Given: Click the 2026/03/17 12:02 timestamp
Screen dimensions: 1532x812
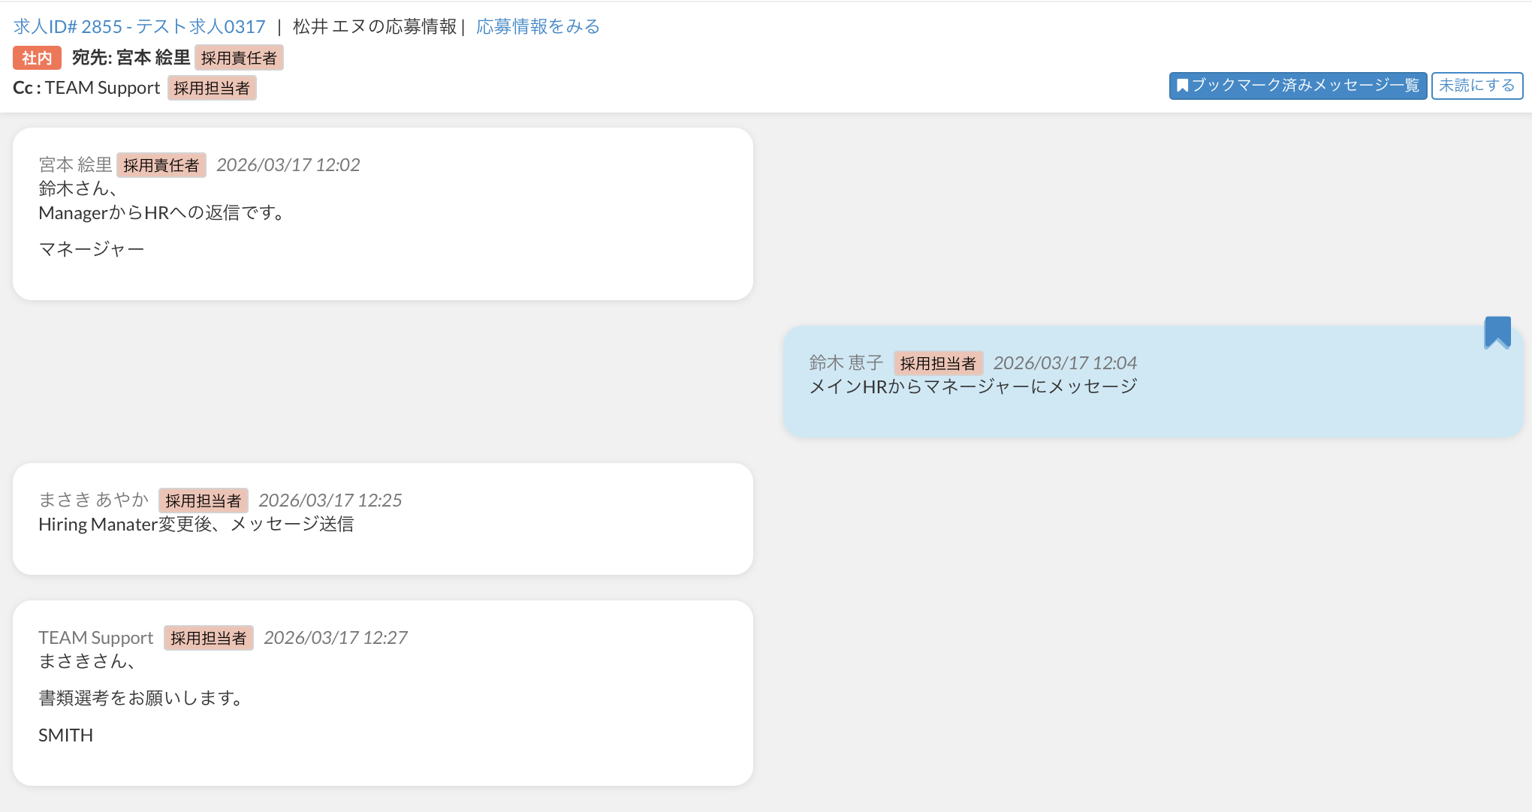Looking at the screenshot, I should click(x=288, y=165).
